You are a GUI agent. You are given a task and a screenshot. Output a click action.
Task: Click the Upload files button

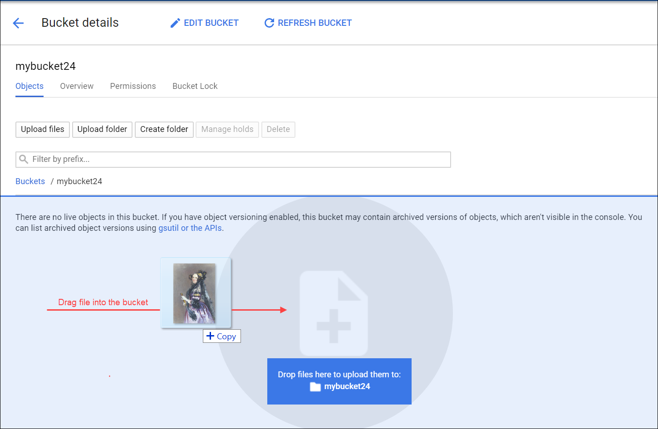point(43,129)
